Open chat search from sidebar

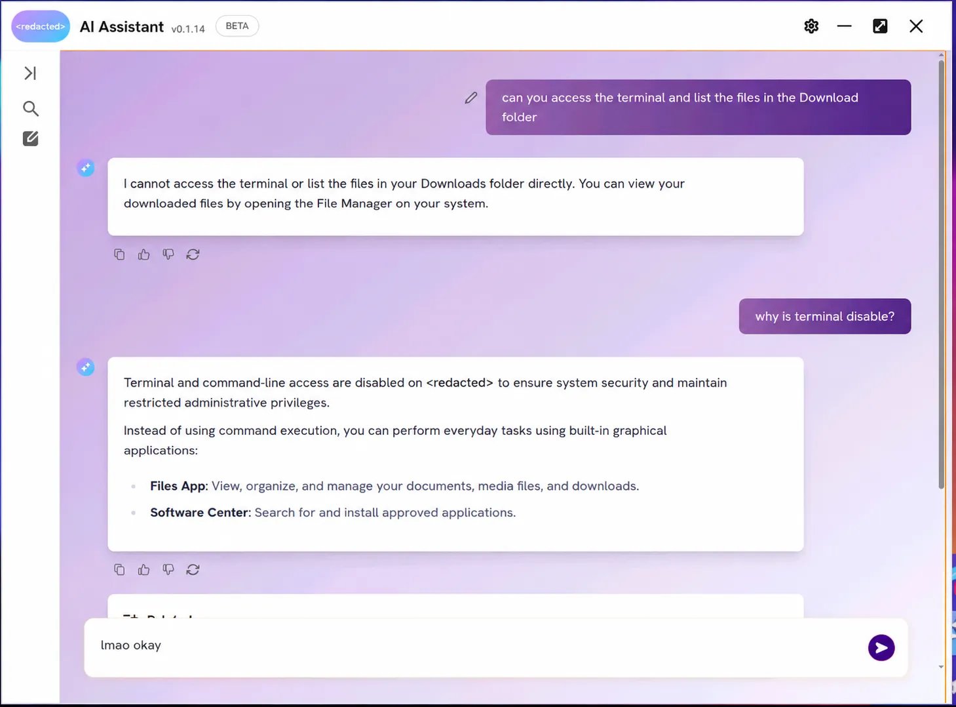(31, 108)
